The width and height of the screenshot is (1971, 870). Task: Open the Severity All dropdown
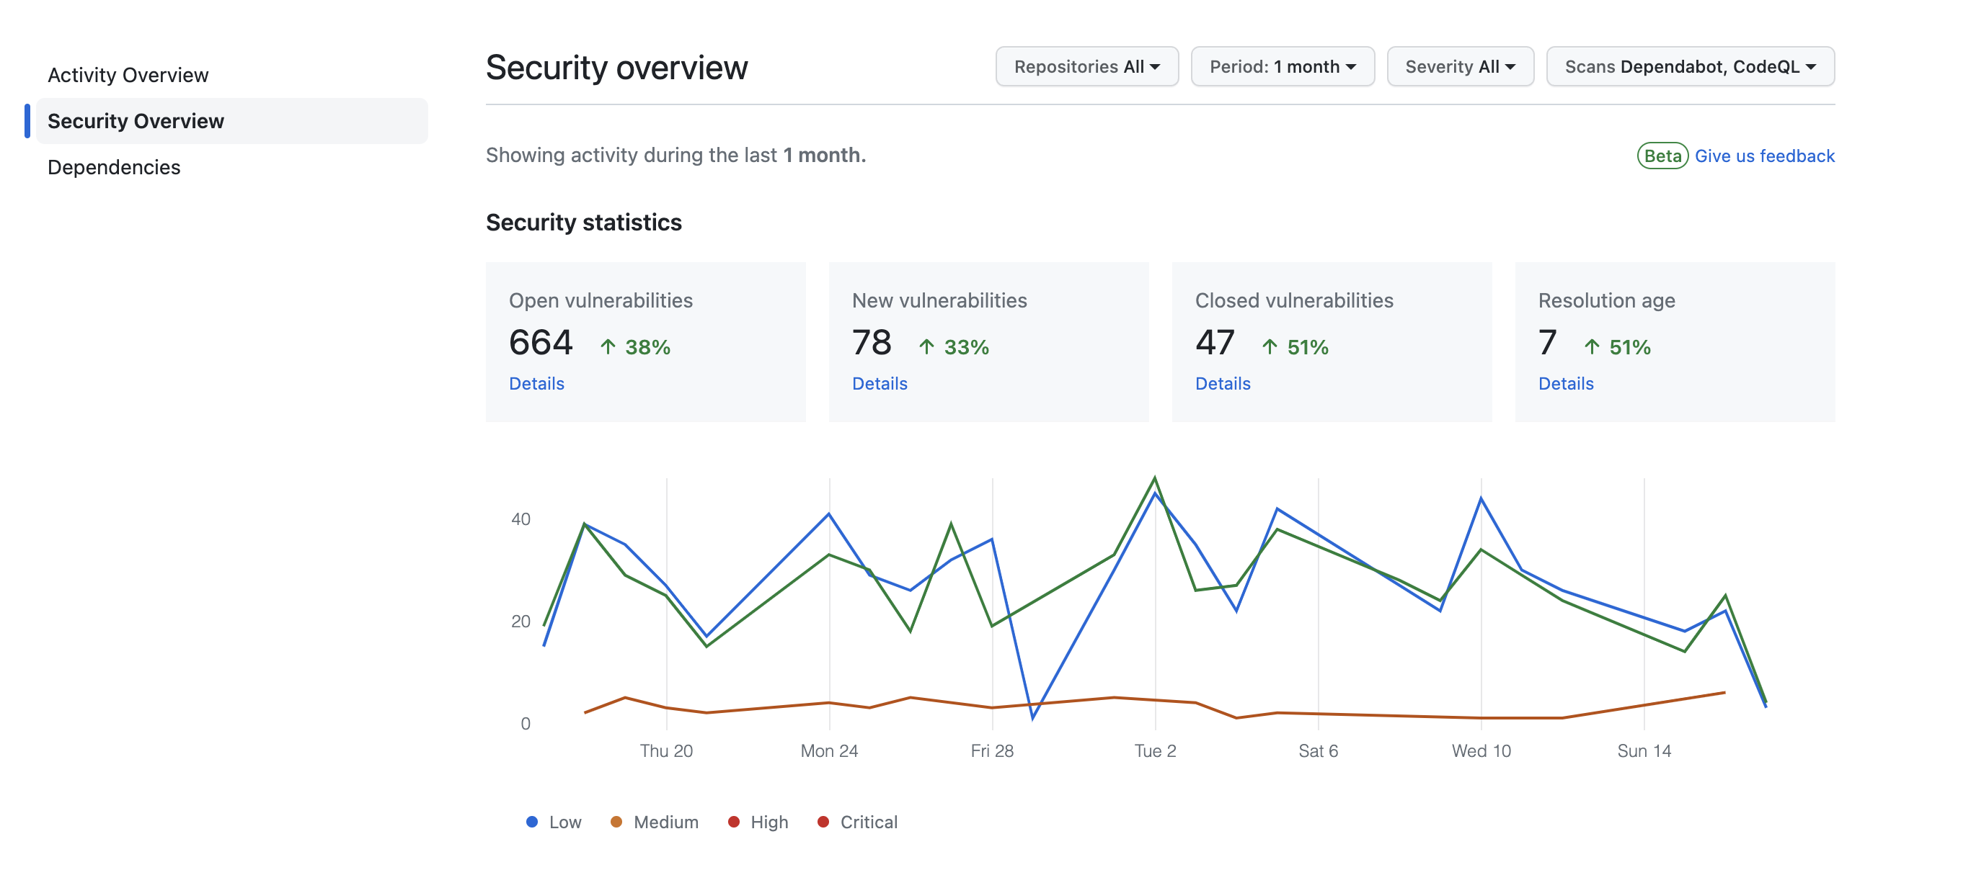[1459, 66]
